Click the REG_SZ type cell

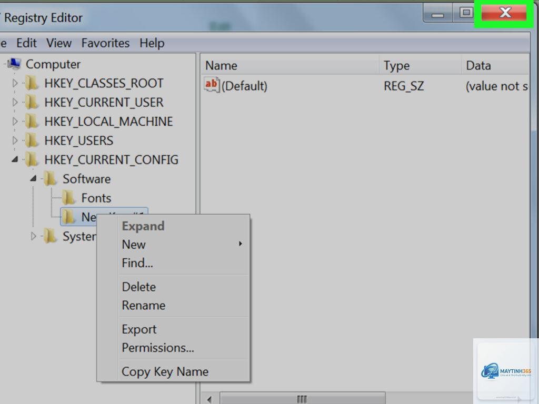tap(404, 86)
